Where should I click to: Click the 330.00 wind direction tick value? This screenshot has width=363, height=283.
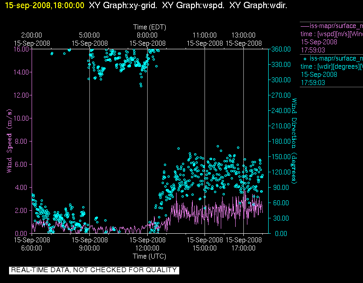point(281,65)
